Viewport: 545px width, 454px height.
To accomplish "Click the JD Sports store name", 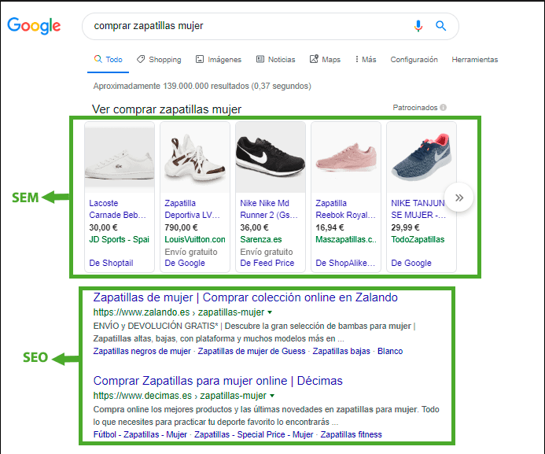I will tap(120, 239).
